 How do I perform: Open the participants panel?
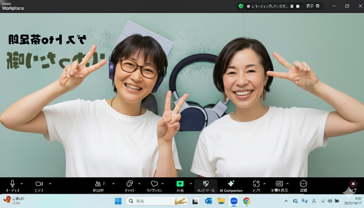(x=98, y=184)
